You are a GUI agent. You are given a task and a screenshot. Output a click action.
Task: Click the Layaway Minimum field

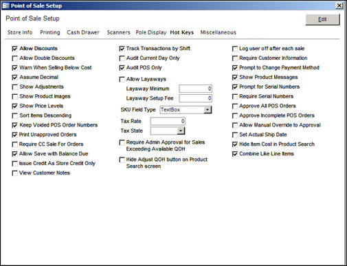click(196, 89)
